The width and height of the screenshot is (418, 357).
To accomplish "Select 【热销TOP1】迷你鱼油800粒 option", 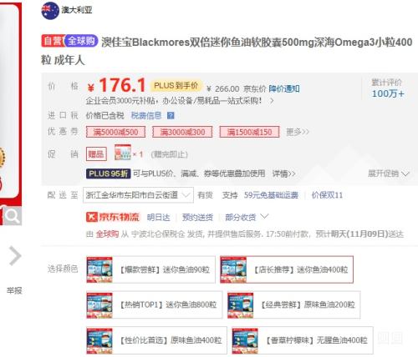I will click(x=155, y=304).
